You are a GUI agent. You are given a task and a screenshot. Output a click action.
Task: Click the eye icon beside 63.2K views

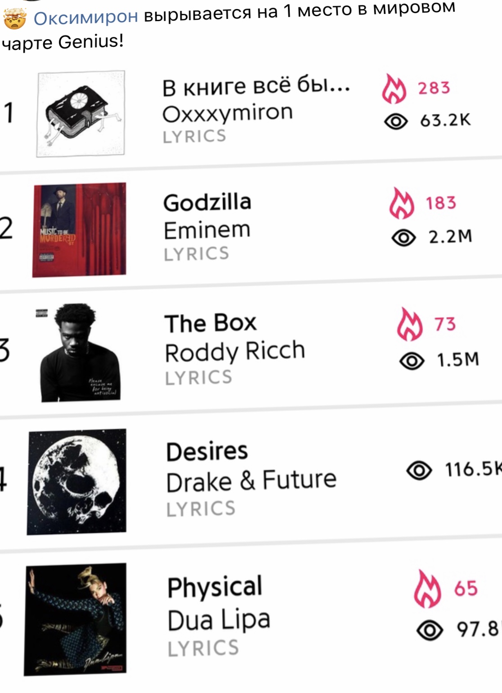tap(396, 121)
